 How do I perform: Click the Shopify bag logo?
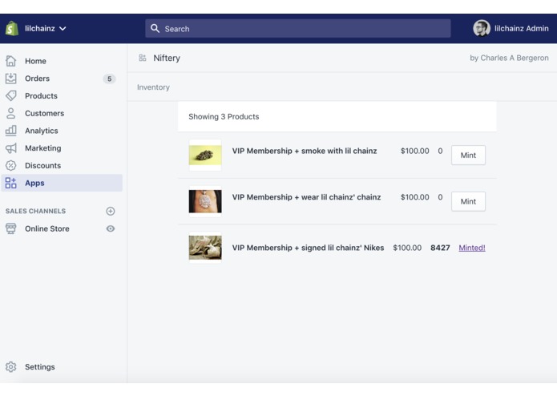12,28
